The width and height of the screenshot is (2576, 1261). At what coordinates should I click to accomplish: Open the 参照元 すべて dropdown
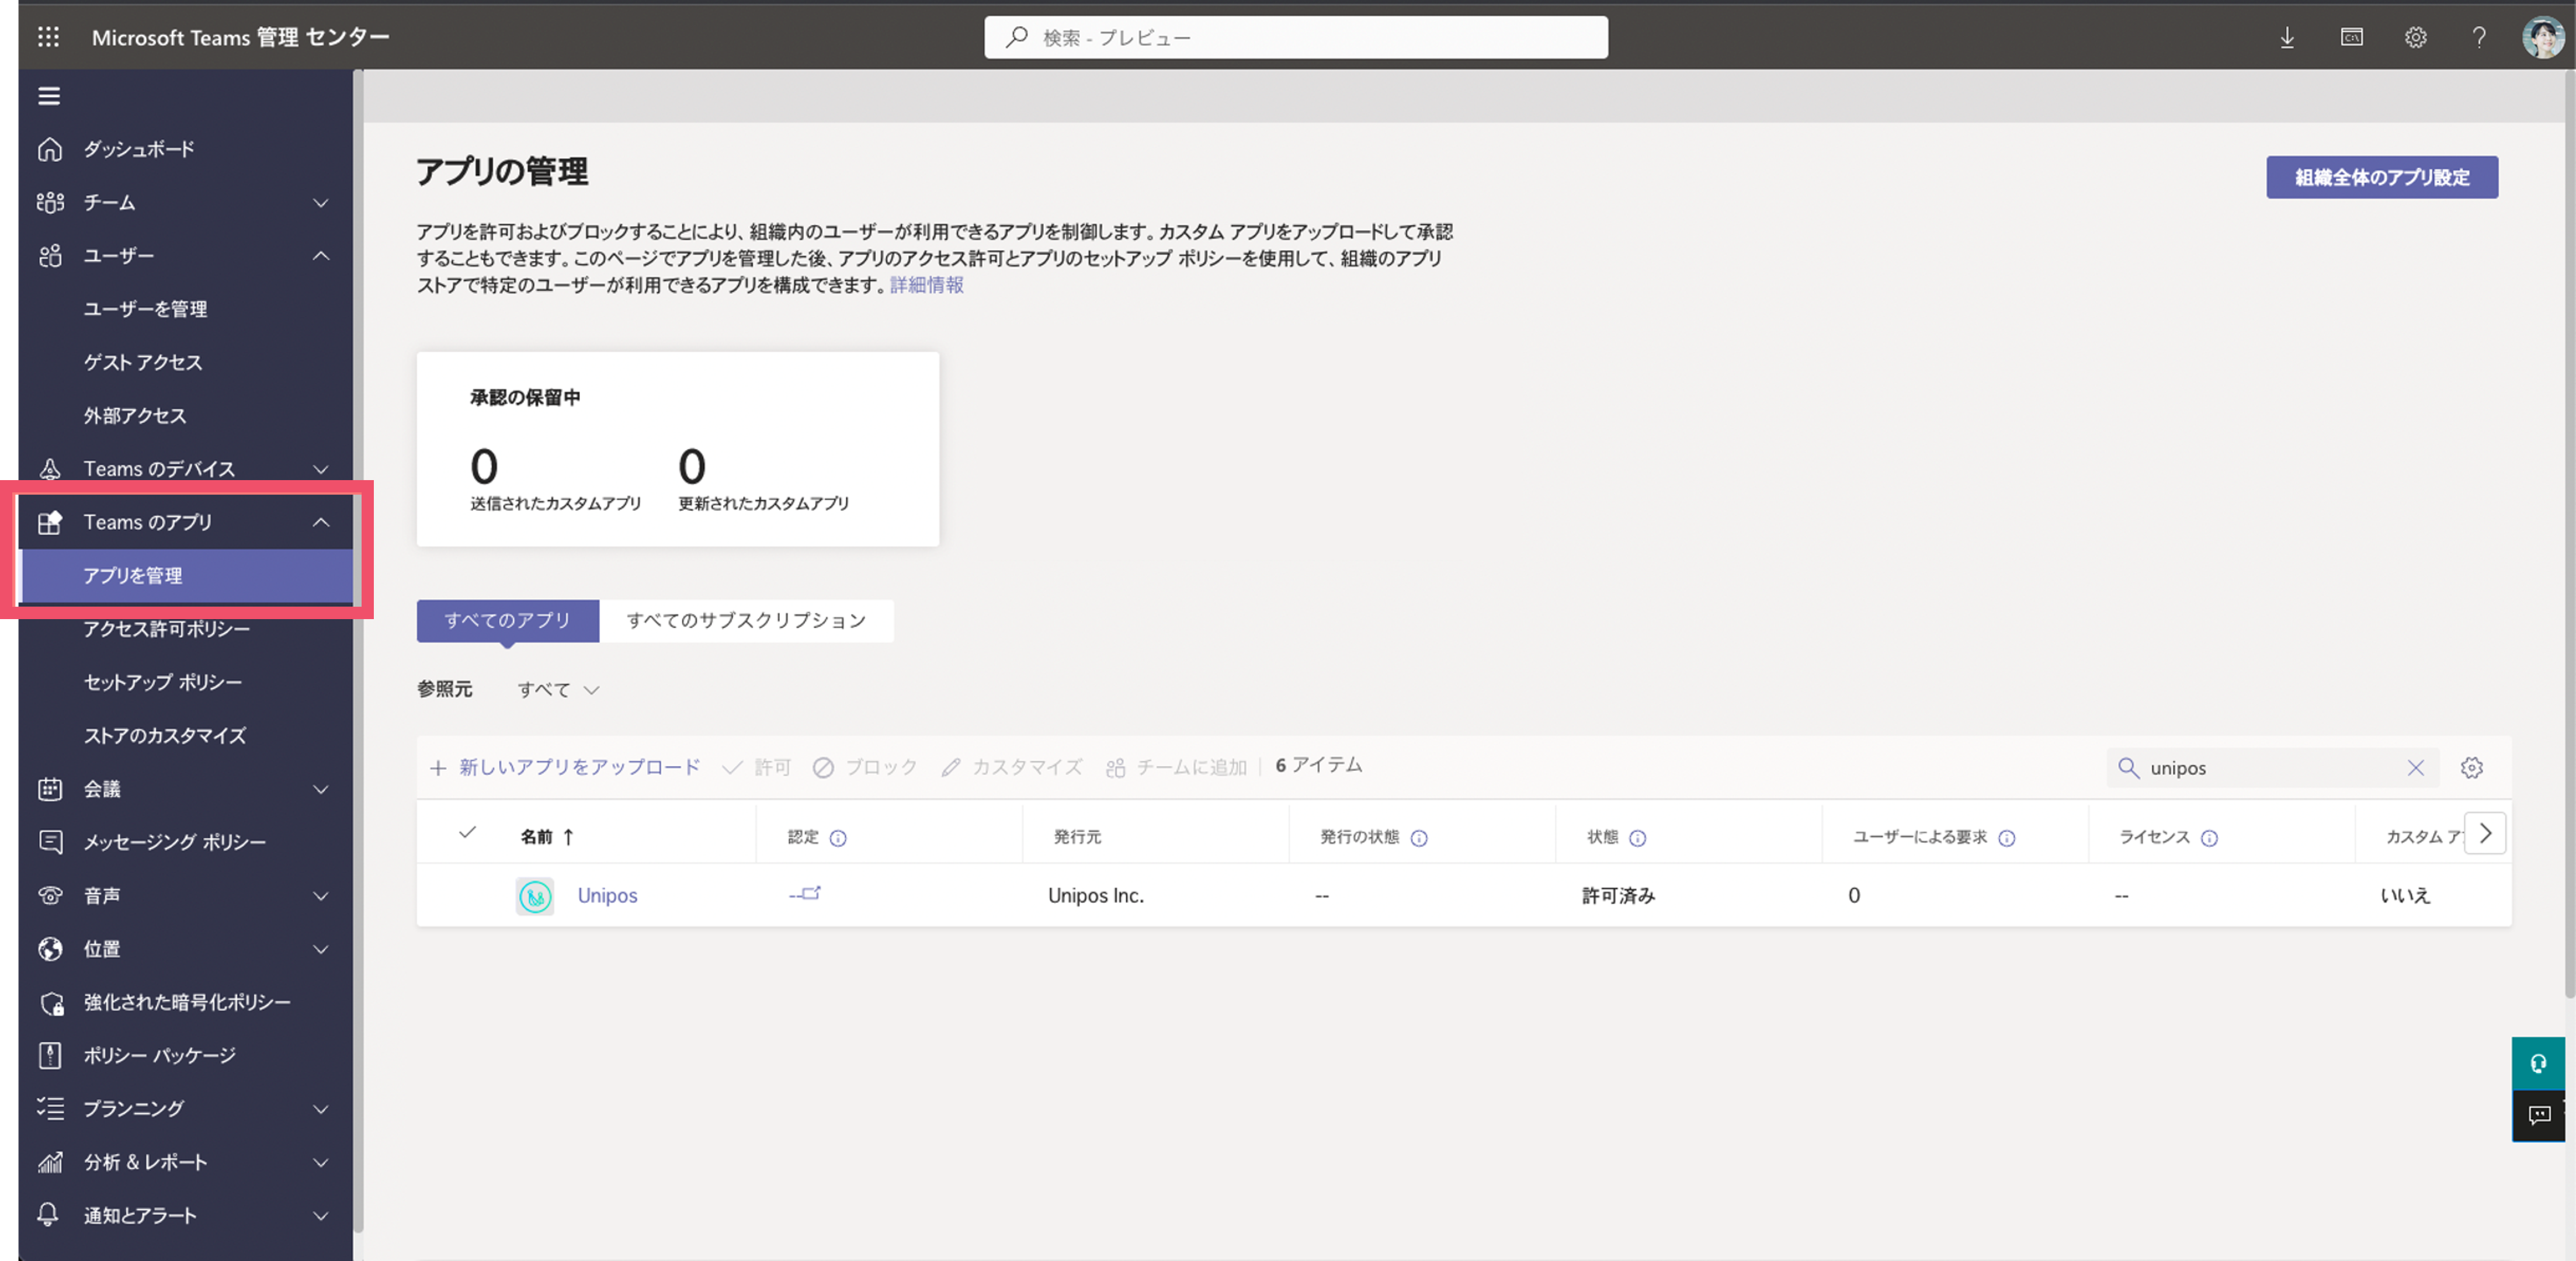click(x=558, y=690)
